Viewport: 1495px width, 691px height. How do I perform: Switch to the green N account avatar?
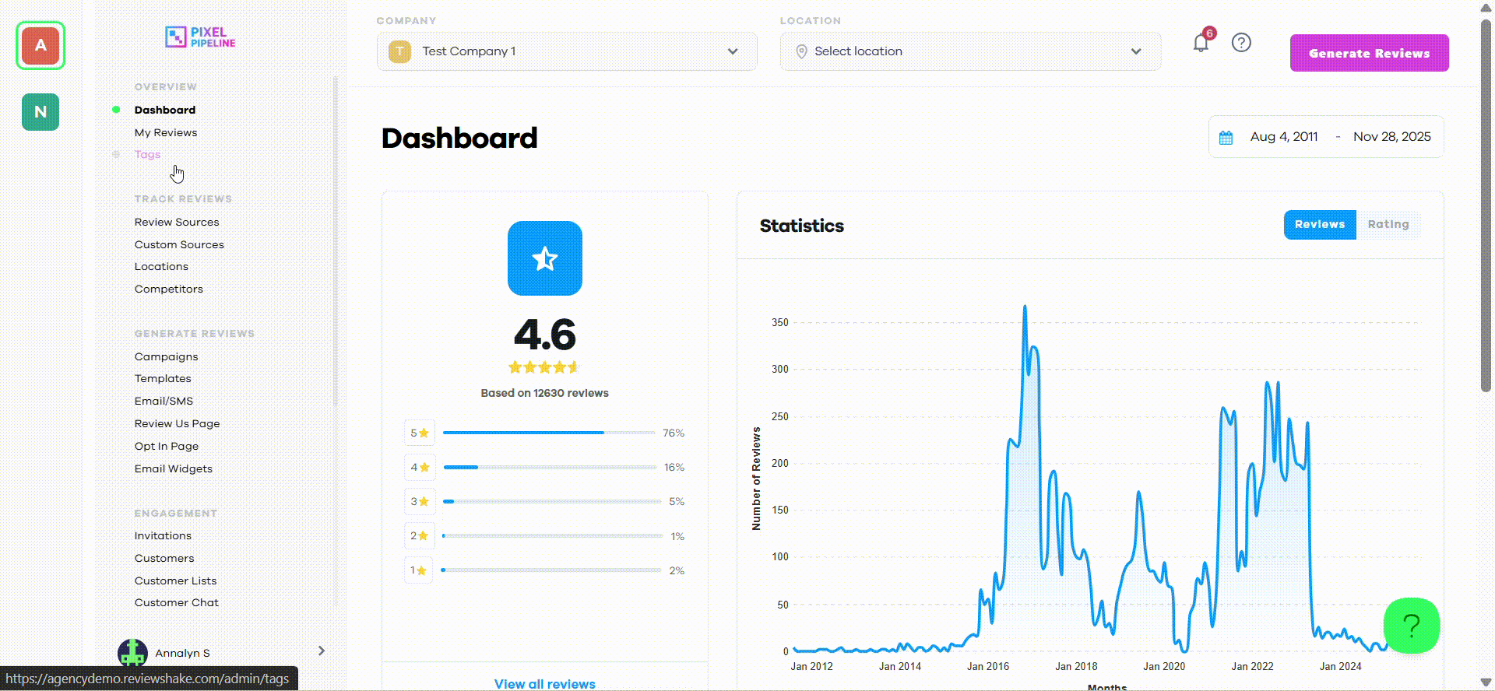40,112
